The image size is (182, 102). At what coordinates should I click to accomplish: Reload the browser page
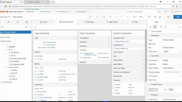point(5,7)
